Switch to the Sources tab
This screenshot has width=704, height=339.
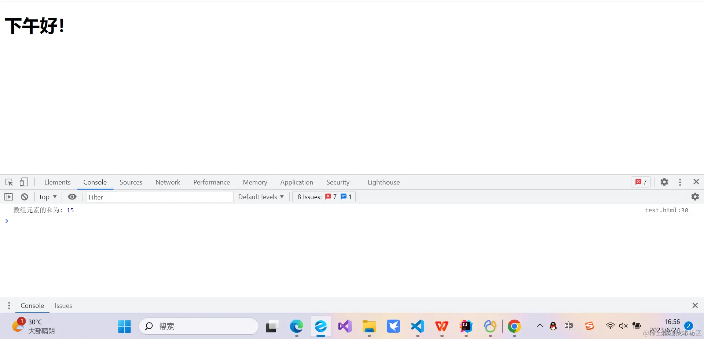coord(131,182)
